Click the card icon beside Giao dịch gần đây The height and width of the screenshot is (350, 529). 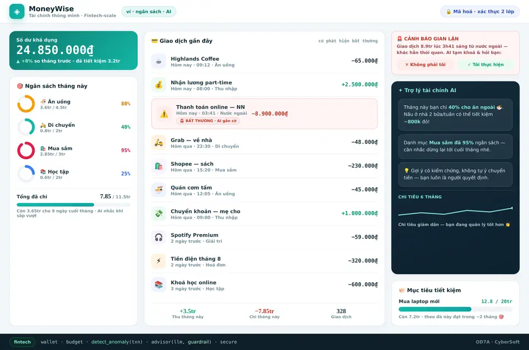click(154, 41)
